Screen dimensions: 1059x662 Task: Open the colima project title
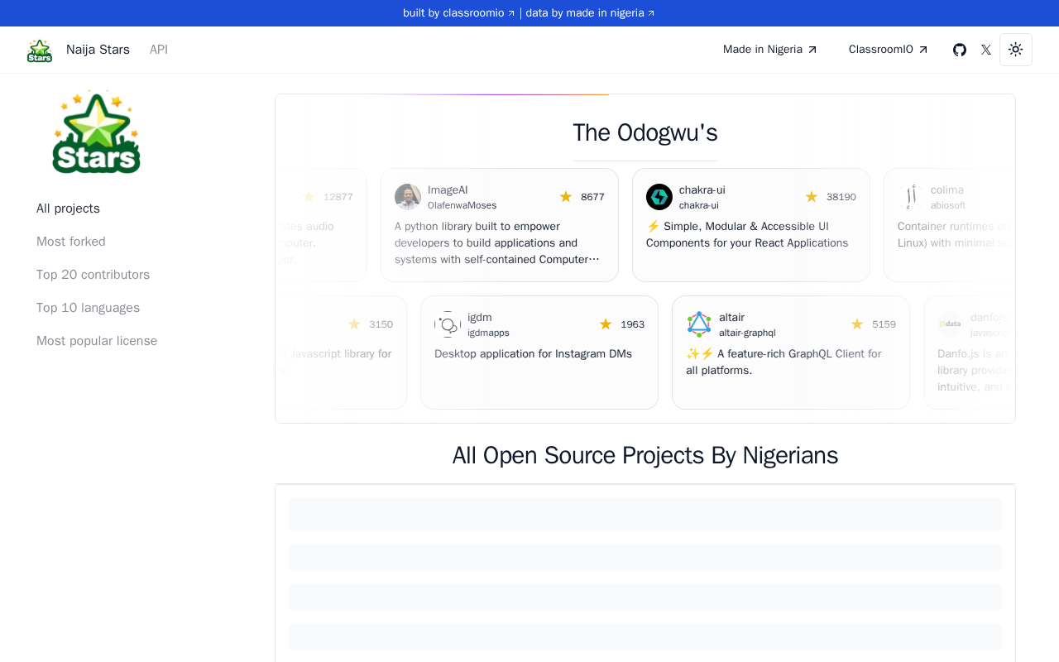pyautogui.click(x=947, y=190)
